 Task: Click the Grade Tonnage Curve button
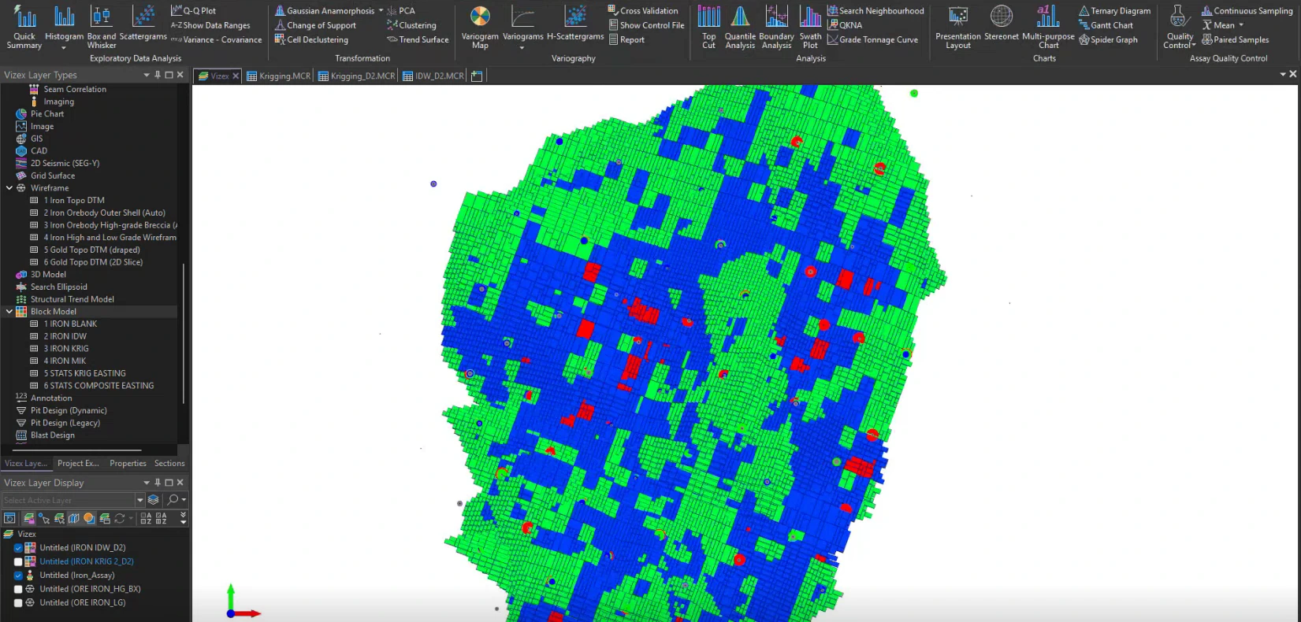tap(872, 40)
